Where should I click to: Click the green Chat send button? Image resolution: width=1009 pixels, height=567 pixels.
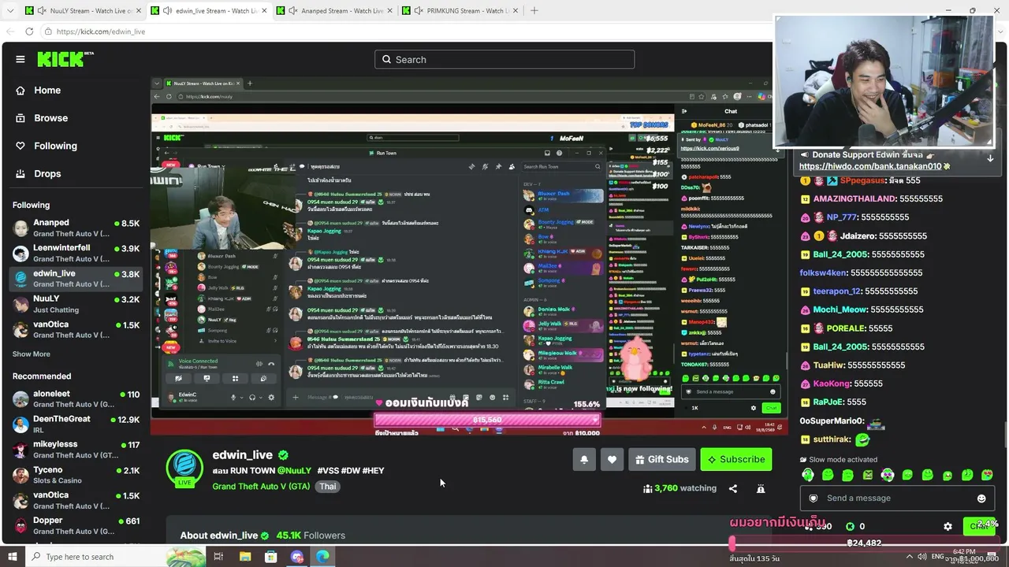(x=980, y=526)
